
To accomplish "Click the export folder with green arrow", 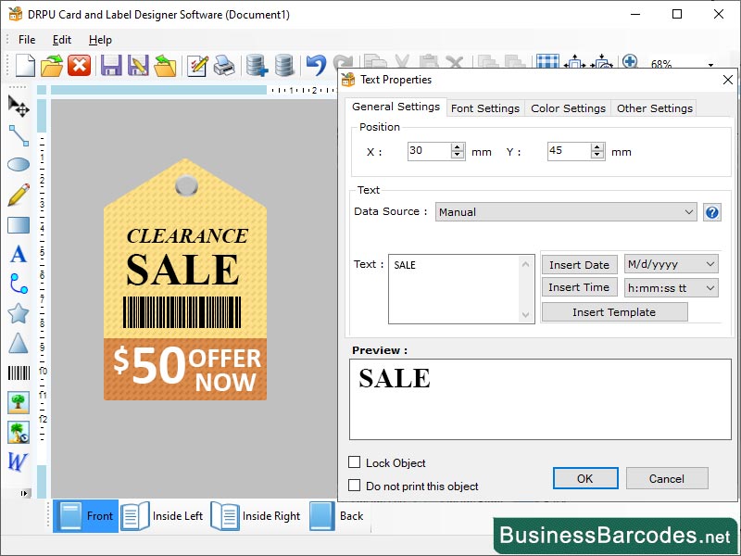I will tap(165, 65).
